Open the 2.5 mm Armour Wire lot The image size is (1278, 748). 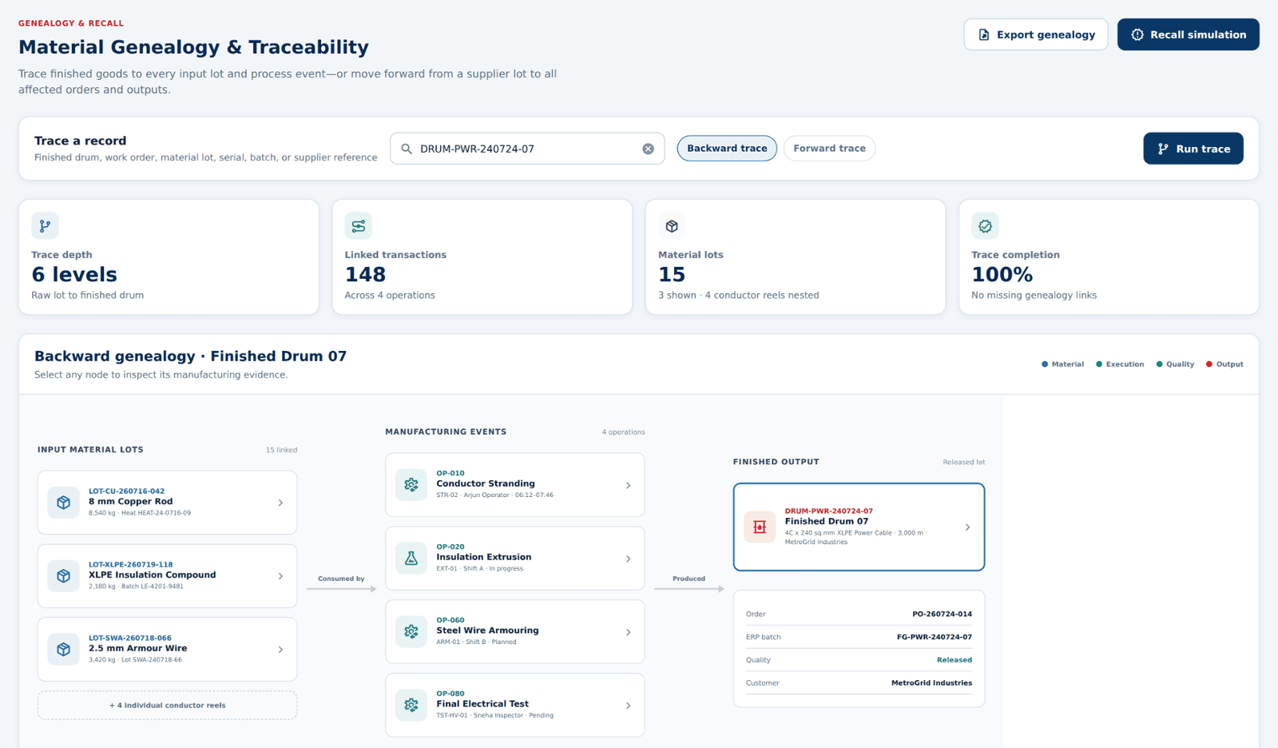(167, 649)
